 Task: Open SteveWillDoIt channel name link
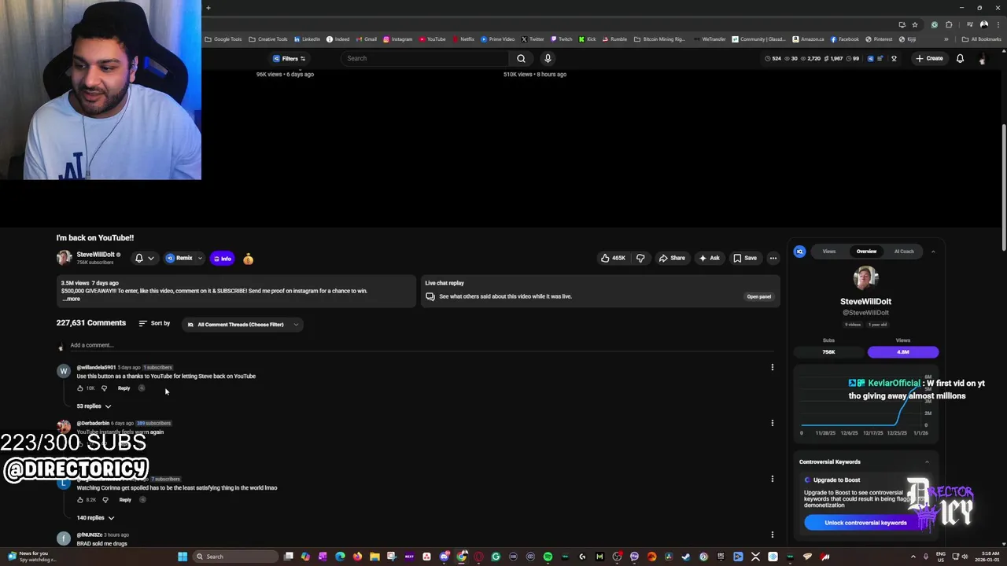coord(95,255)
